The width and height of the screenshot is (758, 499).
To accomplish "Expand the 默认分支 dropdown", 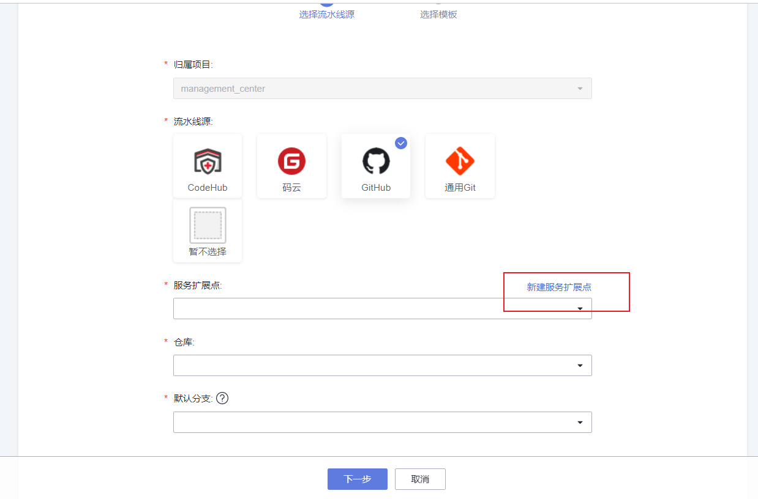I will tap(383, 422).
